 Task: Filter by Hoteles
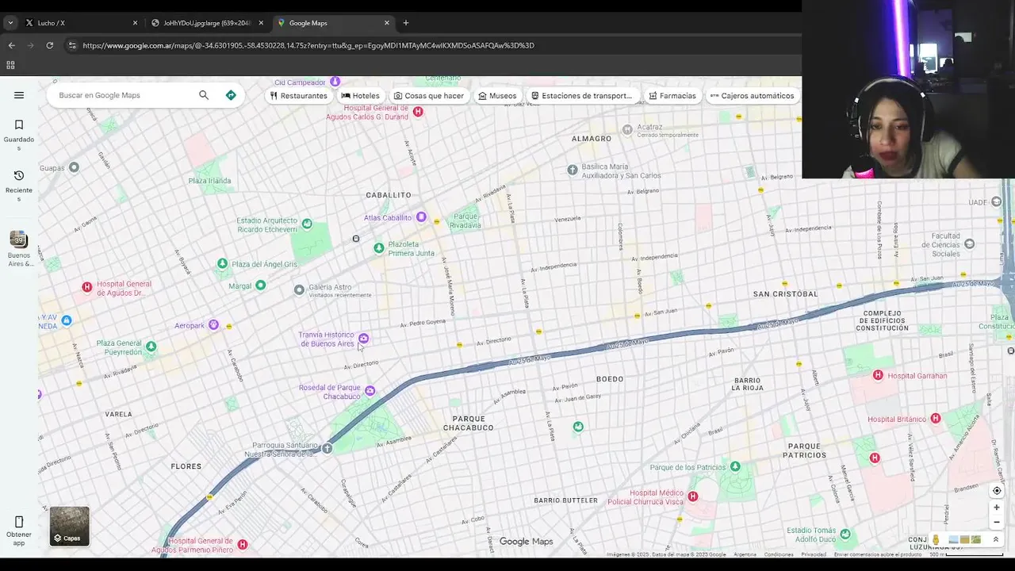coord(361,96)
